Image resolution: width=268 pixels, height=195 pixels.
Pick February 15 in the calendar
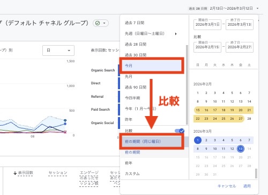198,110
